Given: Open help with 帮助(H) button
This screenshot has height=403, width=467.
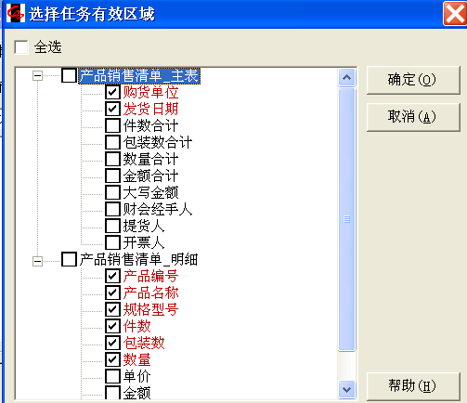Looking at the screenshot, I should pos(413,385).
